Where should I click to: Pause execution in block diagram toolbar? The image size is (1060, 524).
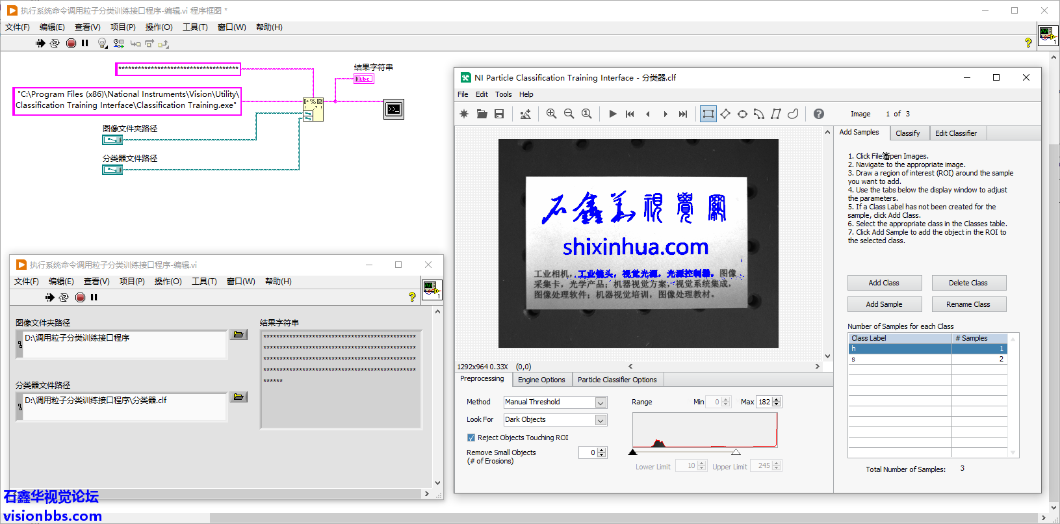point(85,43)
